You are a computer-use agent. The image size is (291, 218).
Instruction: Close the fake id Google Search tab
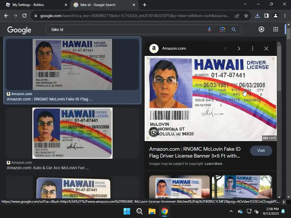[134, 5]
